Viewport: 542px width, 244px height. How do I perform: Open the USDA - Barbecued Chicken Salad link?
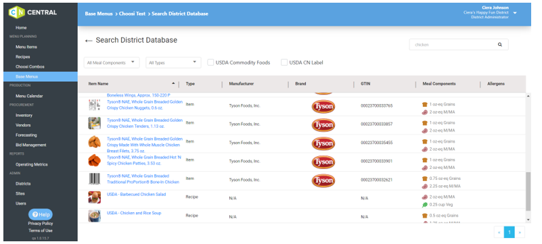(x=136, y=194)
